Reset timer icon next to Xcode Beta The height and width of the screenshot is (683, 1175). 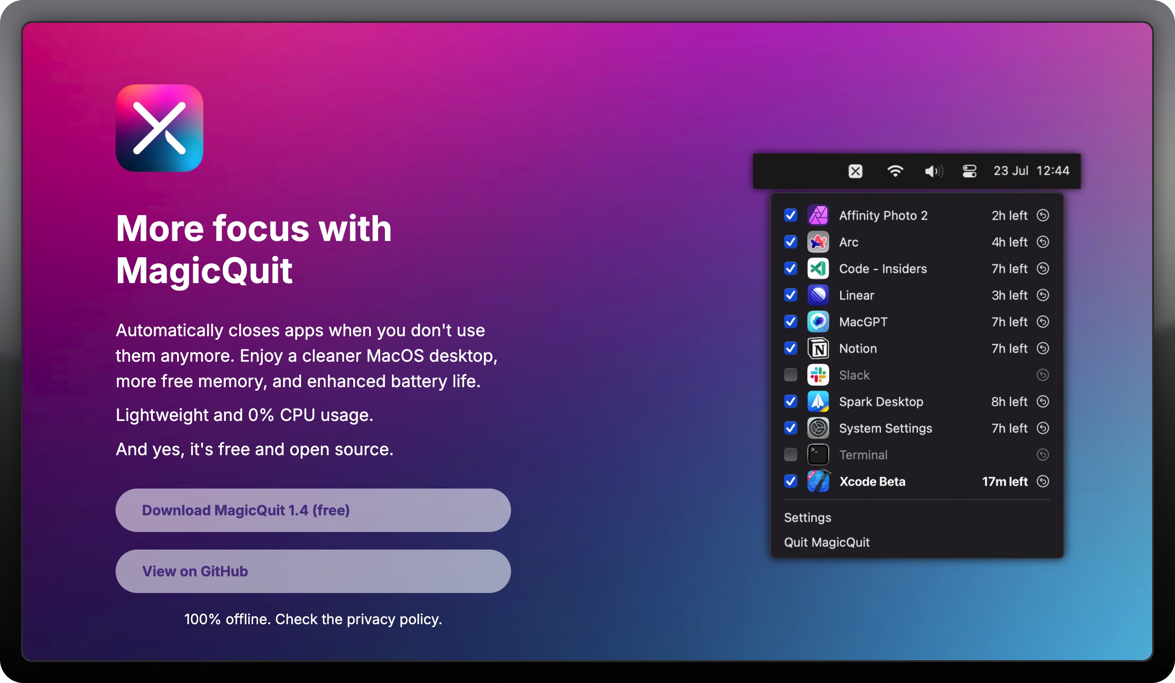[1043, 481]
